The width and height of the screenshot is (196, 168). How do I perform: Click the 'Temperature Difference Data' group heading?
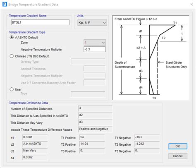tap(29, 103)
